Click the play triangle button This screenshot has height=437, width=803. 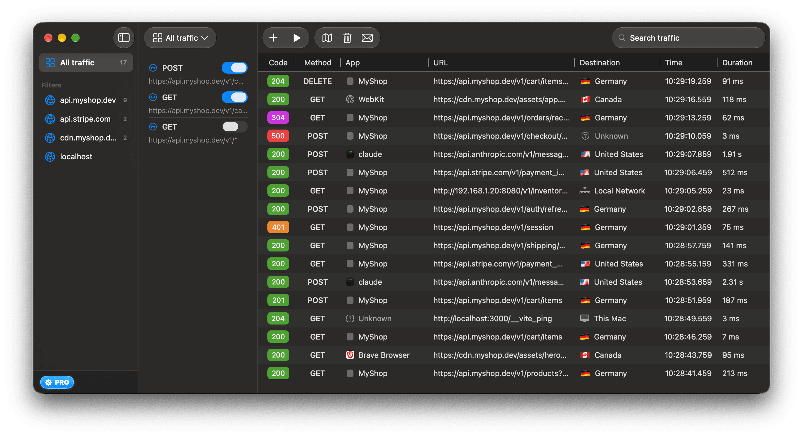297,38
